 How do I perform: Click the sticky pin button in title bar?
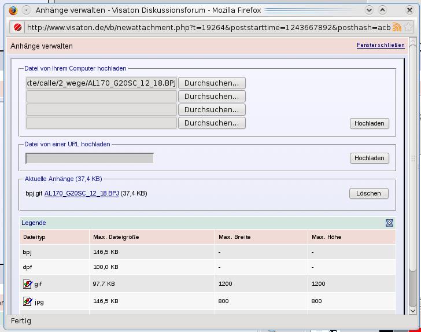click(26, 10)
